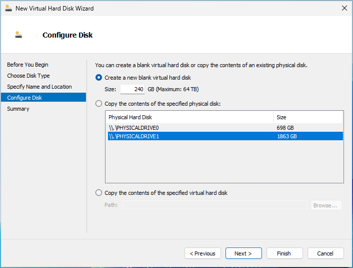Image resolution: width=353 pixels, height=268 pixels.
Task: Select Copy contents of specified virtual hard disk
Action: (x=98, y=193)
